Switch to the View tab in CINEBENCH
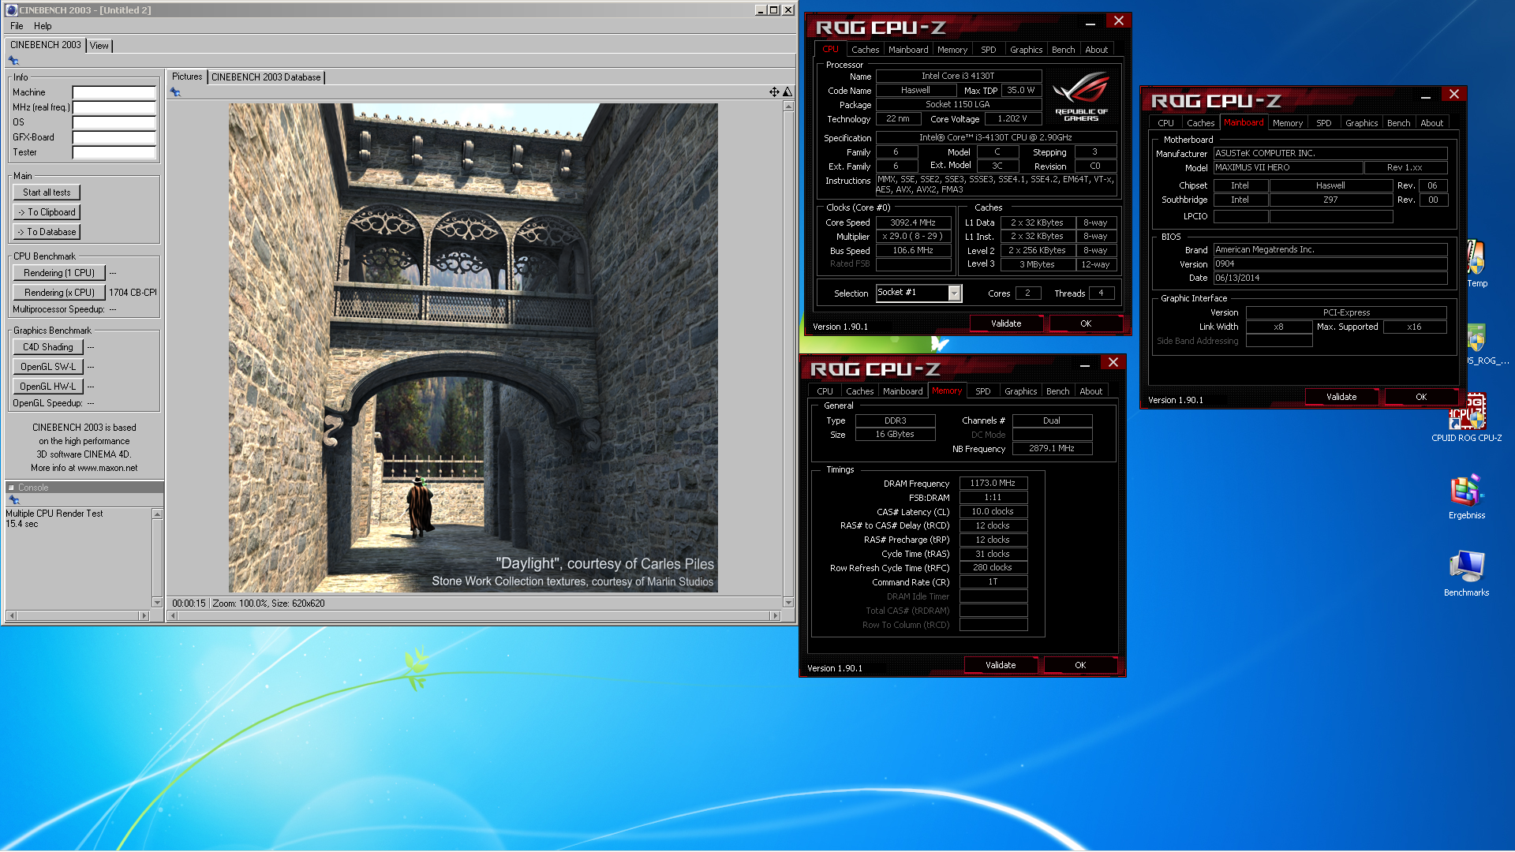The image size is (1515, 852). coord(99,46)
